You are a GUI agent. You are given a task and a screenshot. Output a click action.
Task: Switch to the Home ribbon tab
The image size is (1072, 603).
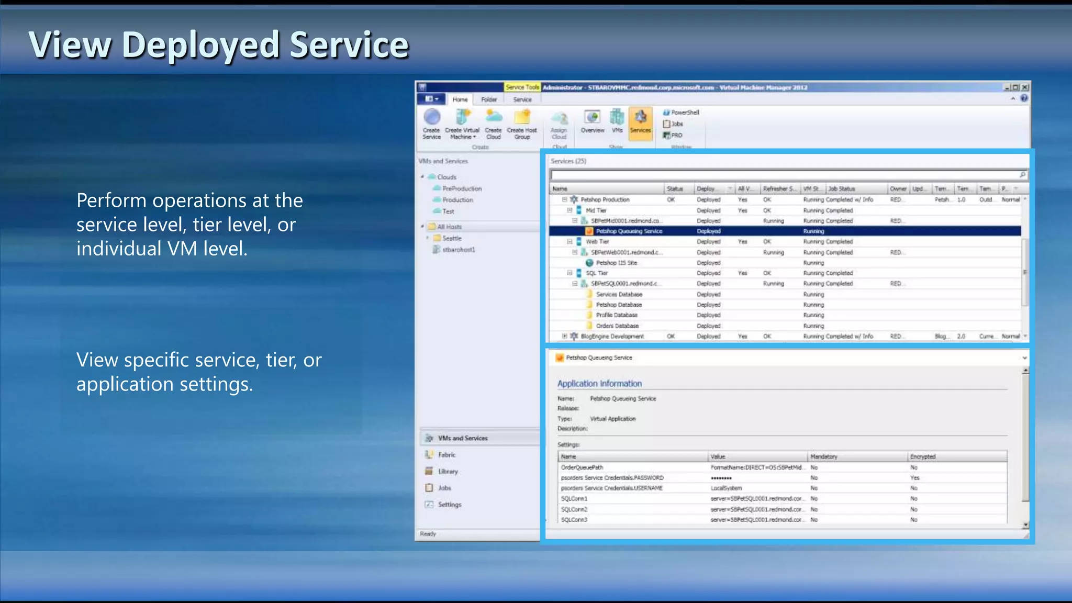coord(460,99)
